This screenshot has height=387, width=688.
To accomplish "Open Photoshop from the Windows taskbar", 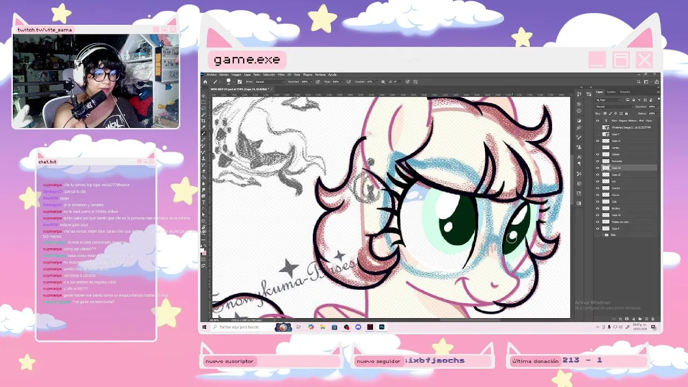I will (x=382, y=327).
